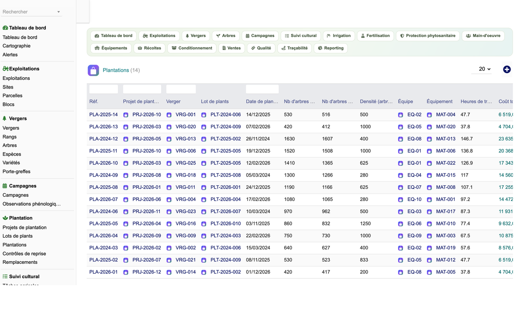Image resolution: width=524 pixels, height=324 pixels.
Task: Open record PLA-2026-13
Action: click(x=103, y=127)
